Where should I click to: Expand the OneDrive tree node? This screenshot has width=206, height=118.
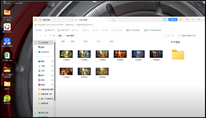click(x=36, y=52)
